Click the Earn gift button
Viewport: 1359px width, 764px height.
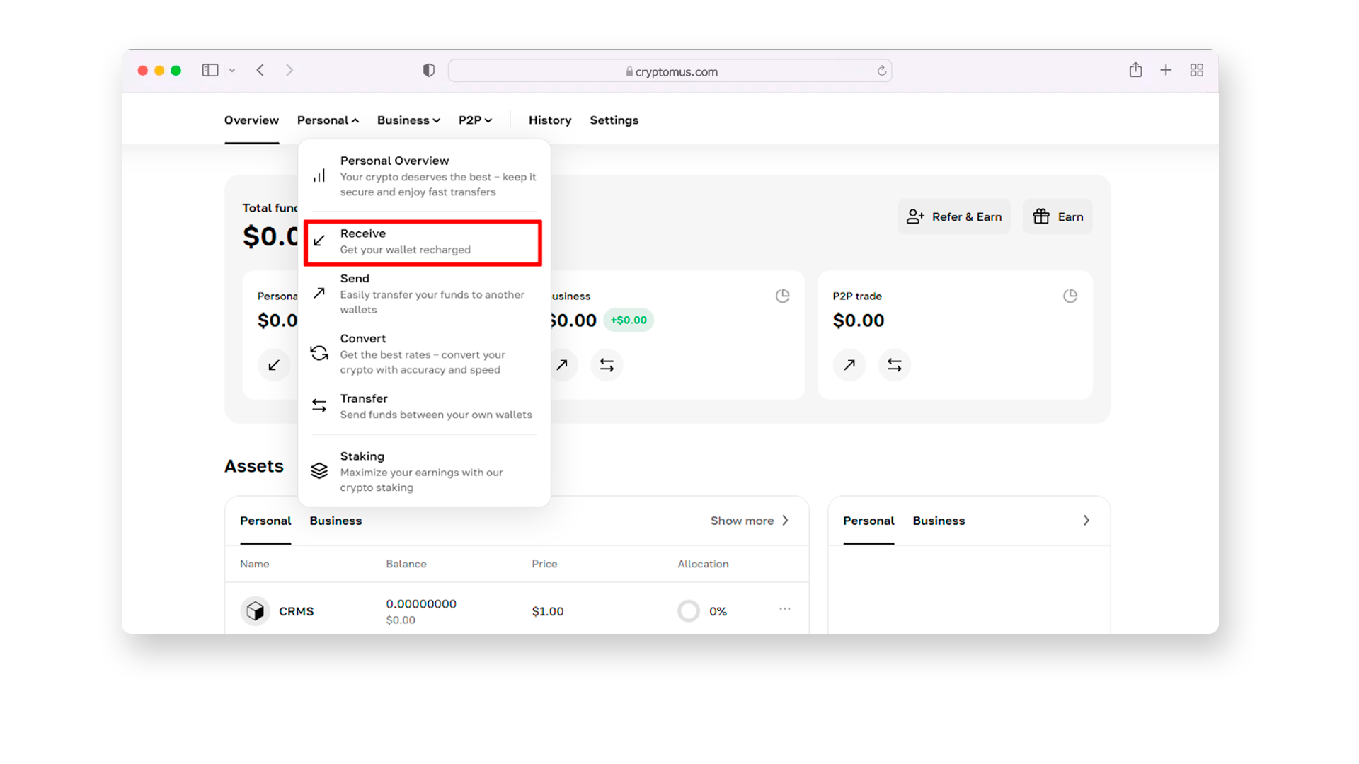pos(1057,216)
